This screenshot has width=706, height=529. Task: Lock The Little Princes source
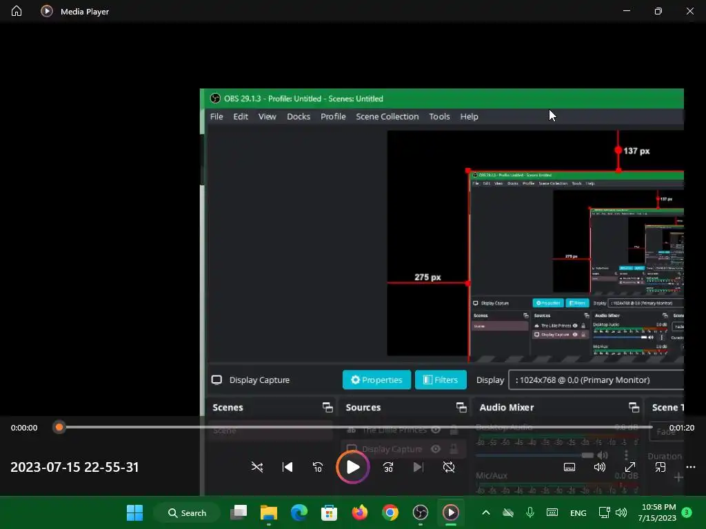(454, 430)
